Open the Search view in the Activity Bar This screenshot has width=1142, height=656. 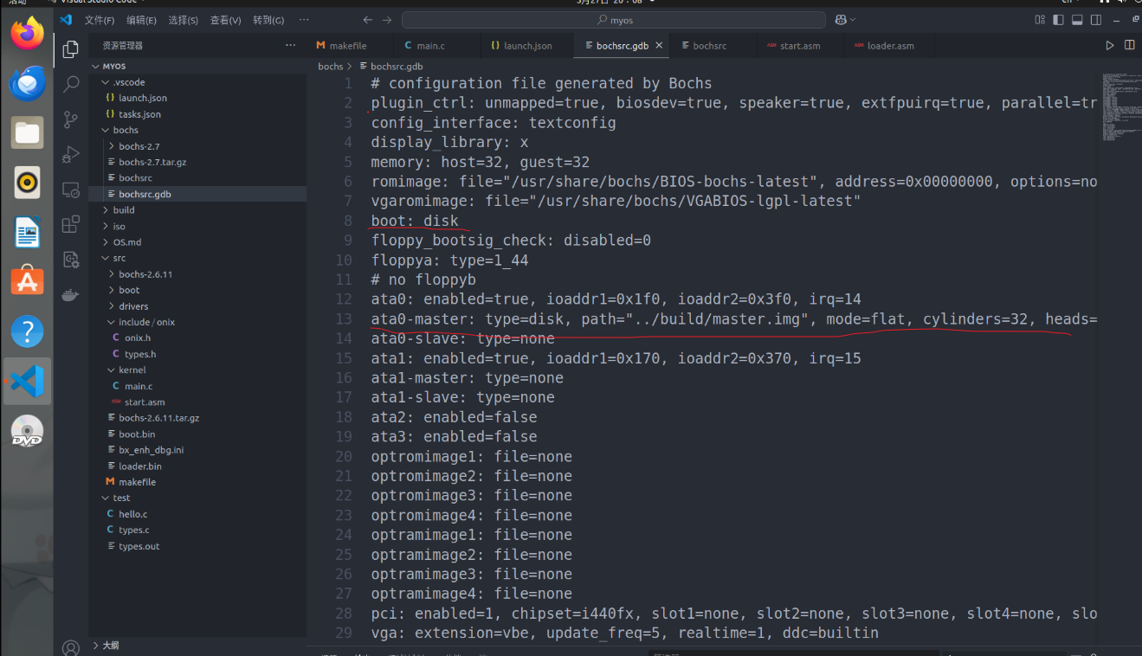70,85
